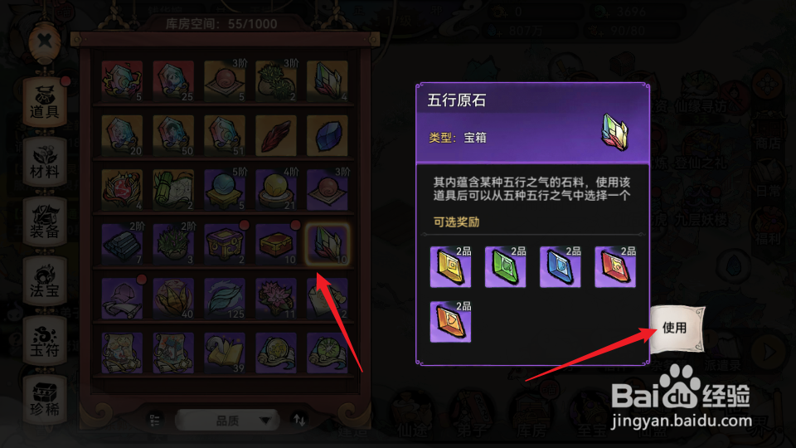The height and width of the screenshot is (448, 796).
Task: Click the list filter icon beside 品质
Action: click(155, 421)
